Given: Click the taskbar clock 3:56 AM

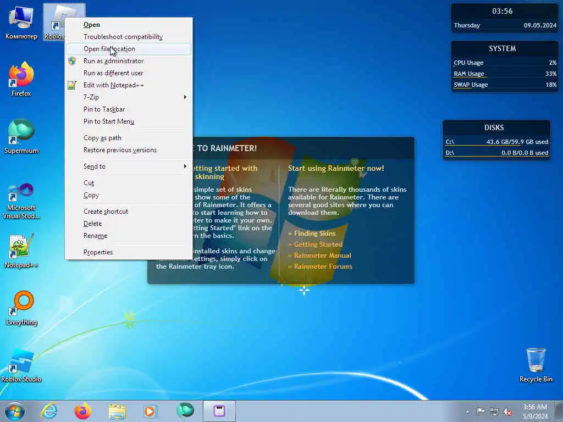Looking at the screenshot, I should point(535,412).
